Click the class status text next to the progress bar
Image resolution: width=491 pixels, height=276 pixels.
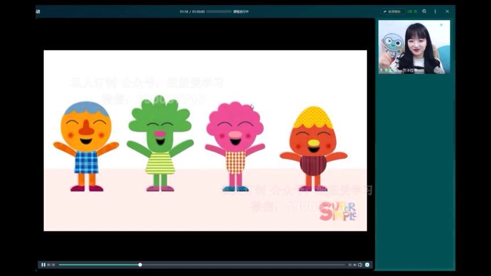coord(241,12)
